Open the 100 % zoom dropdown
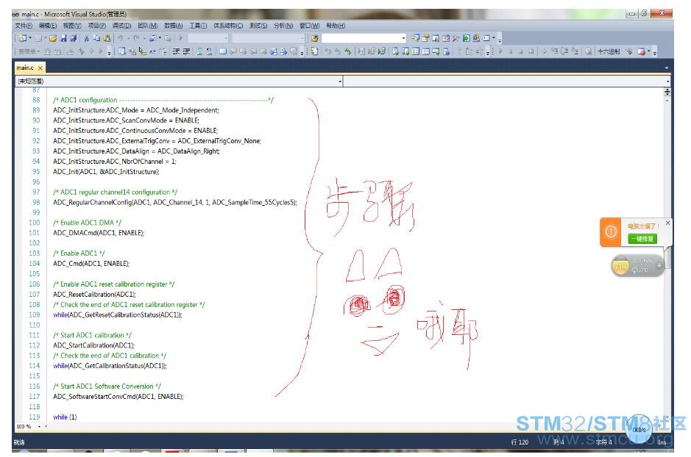Image resolution: width=691 pixels, height=457 pixels. (x=39, y=426)
